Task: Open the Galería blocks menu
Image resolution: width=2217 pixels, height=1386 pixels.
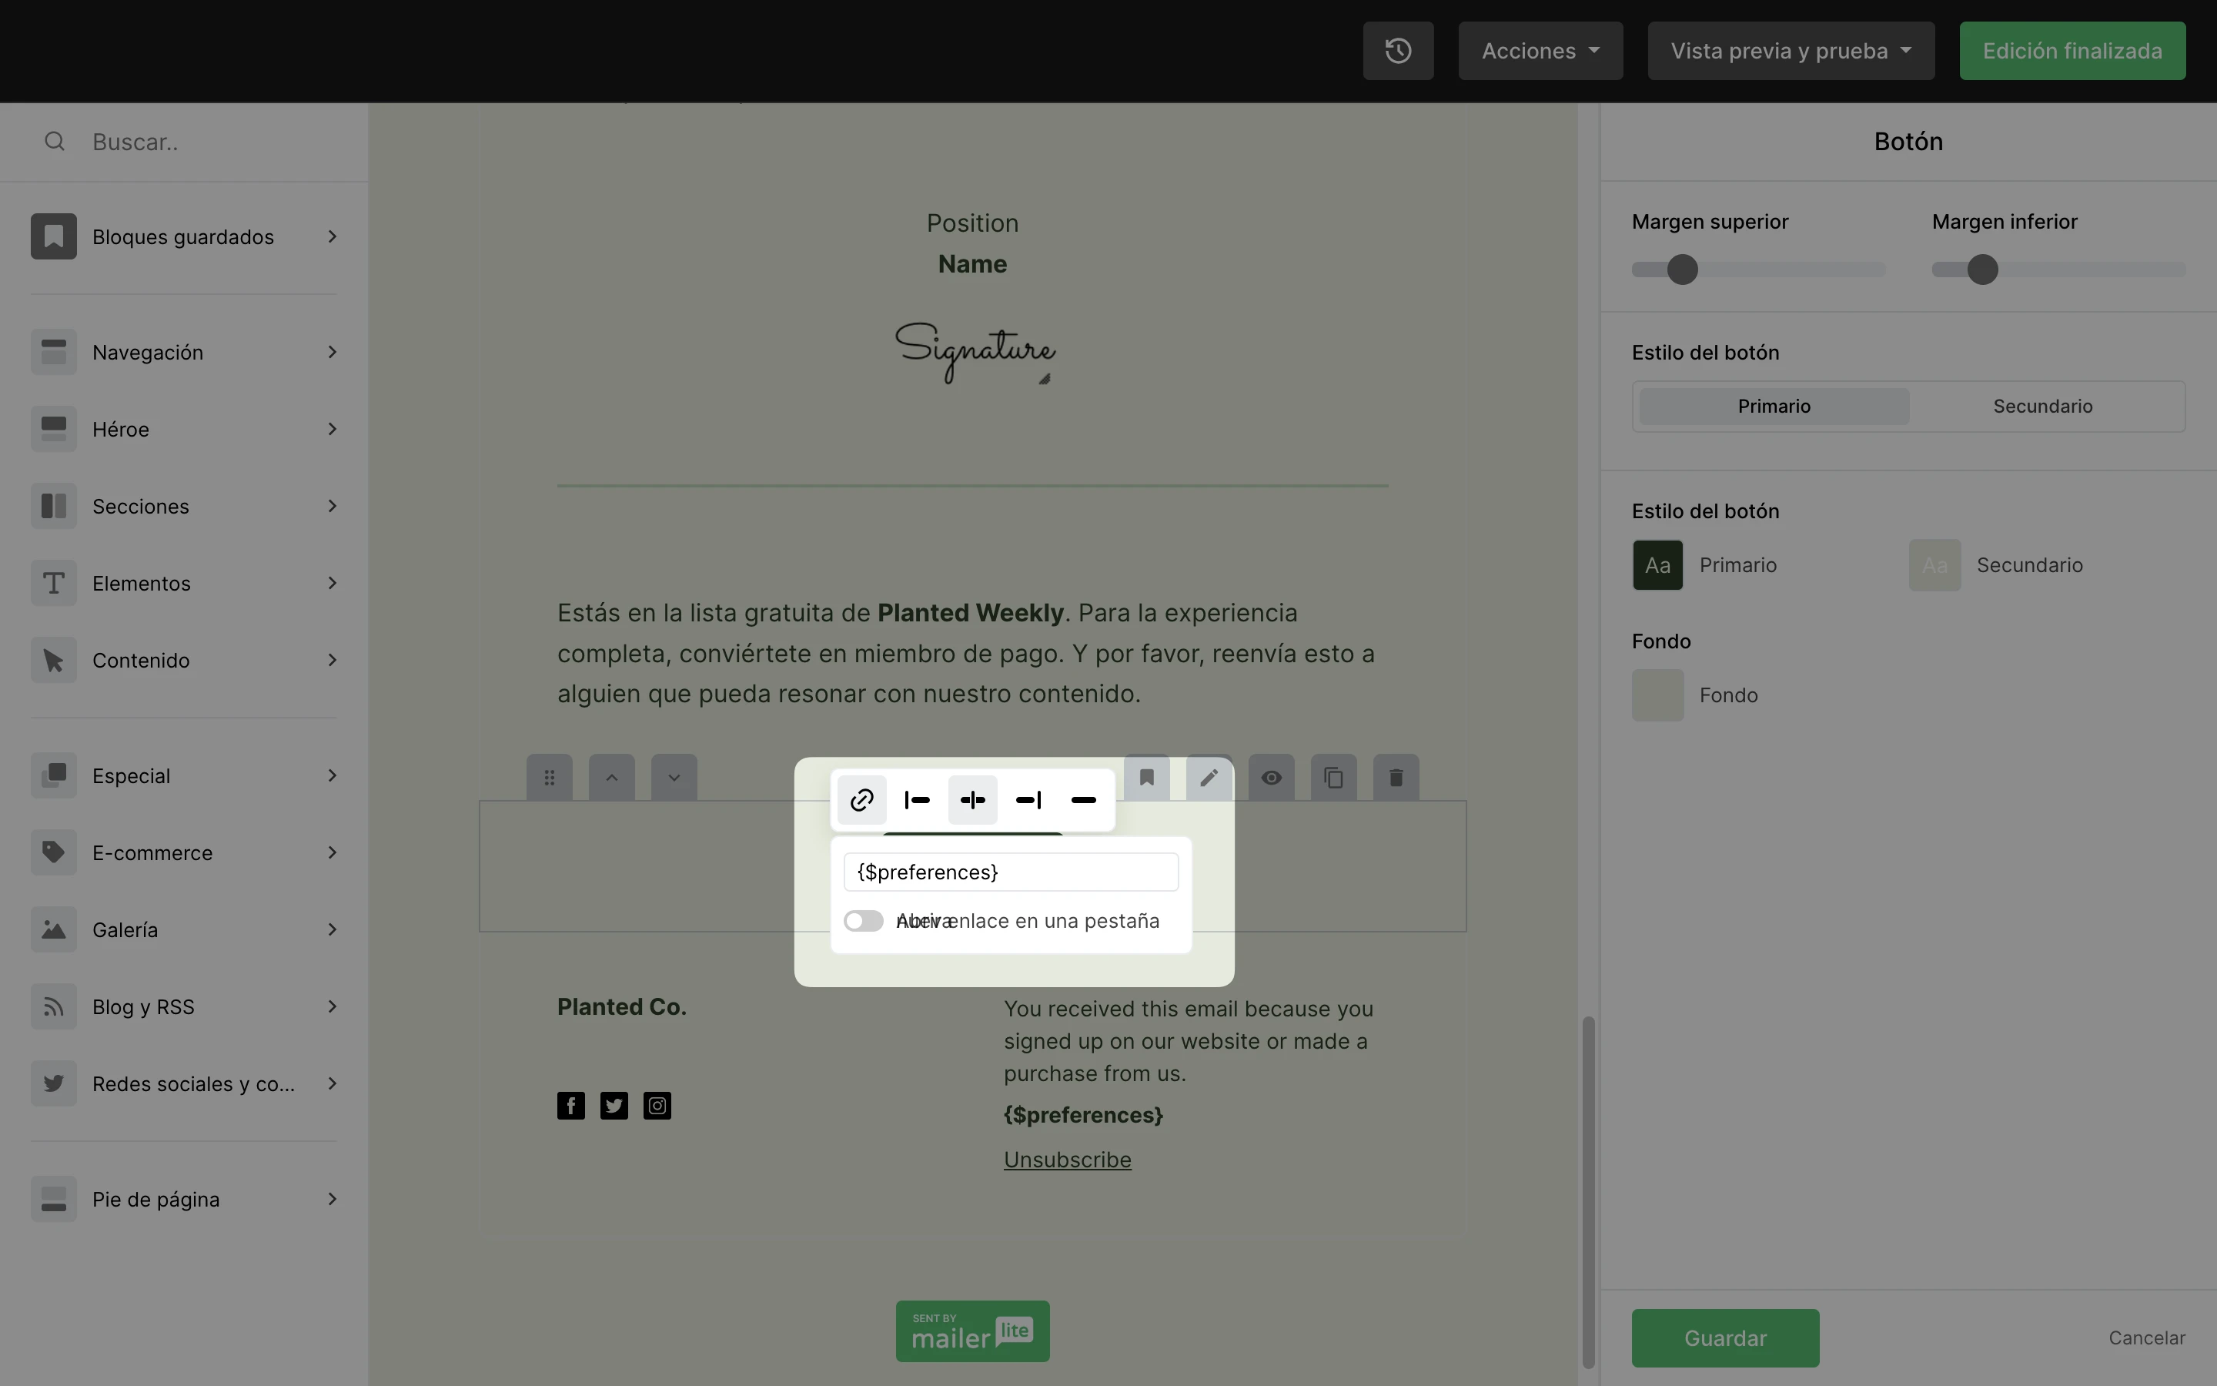Action: [184, 929]
